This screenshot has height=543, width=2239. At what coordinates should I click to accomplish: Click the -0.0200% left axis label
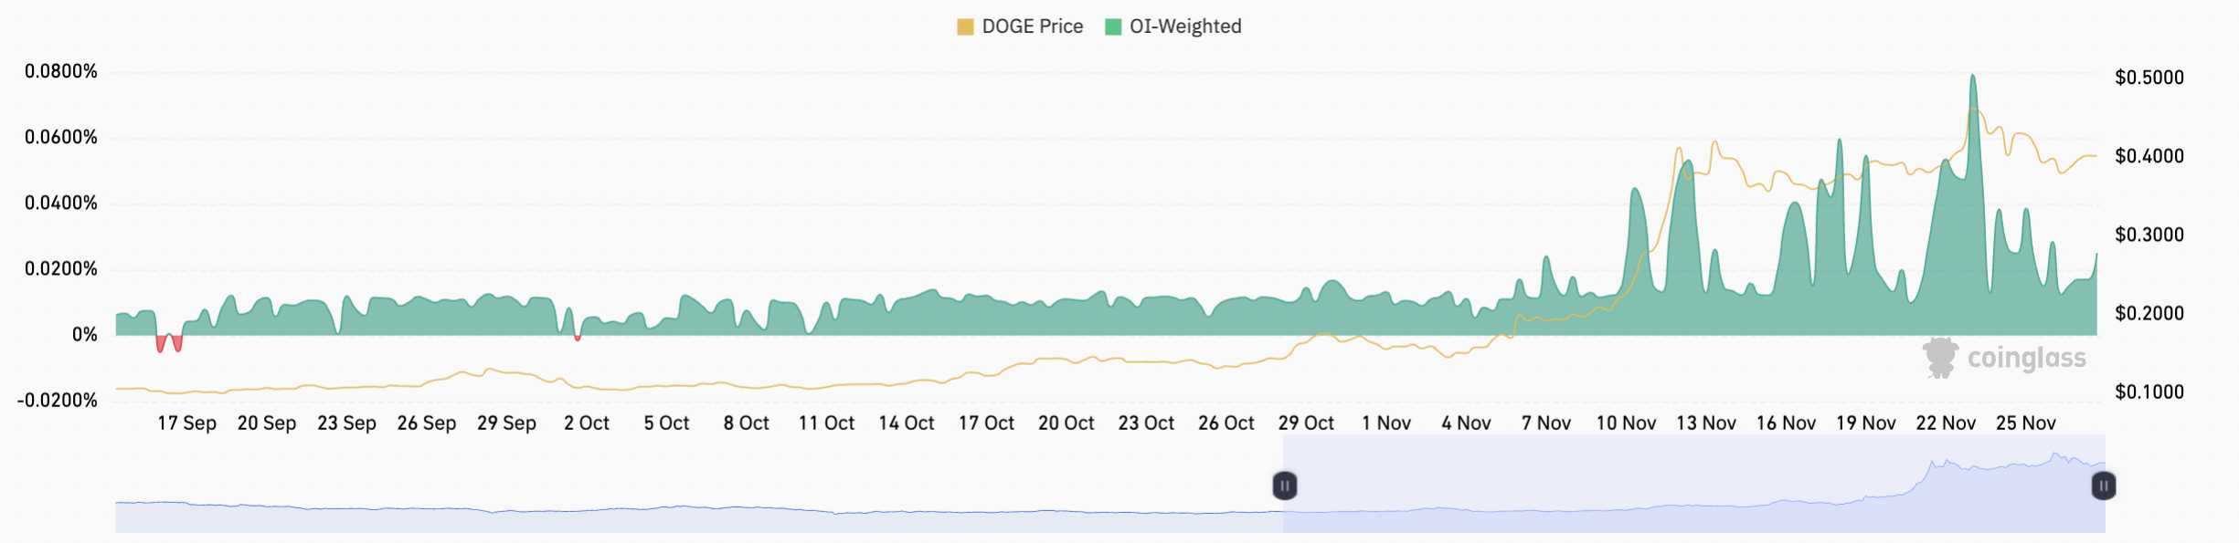58,400
